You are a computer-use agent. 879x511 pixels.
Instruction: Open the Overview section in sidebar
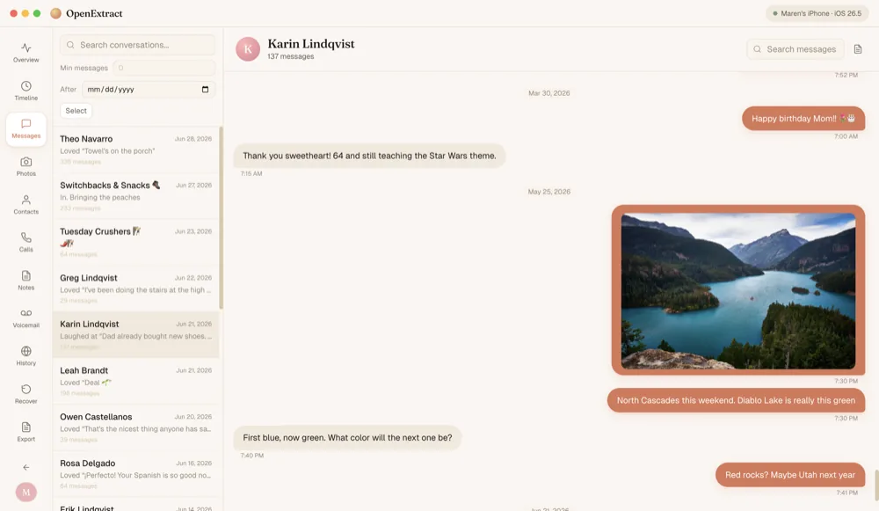click(x=25, y=53)
